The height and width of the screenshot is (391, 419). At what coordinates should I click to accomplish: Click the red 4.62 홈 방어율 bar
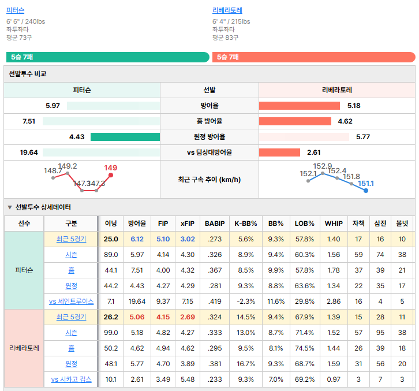click(x=295, y=121)
